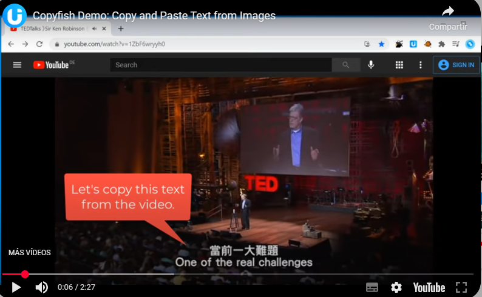The height and width of the screenshot is (297, 482).
Task: Open the YouTube hamburger guide menu
Action: (17, 65)
